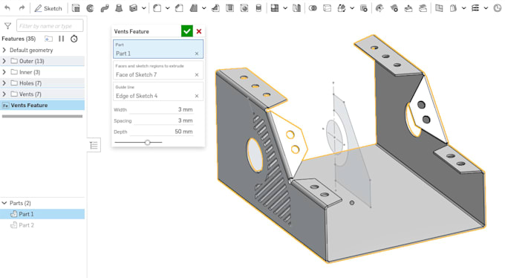Click the Guide line selection box
This screenshot has width=505, height=278.
click(158, 92)
